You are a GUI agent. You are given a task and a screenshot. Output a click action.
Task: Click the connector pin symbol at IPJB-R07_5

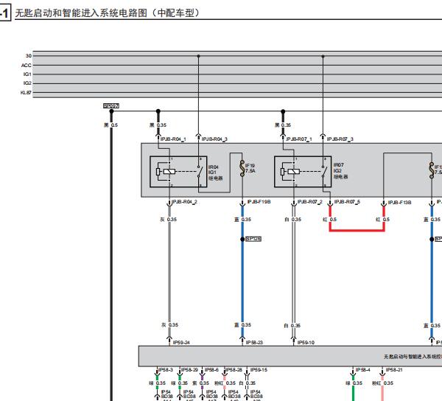point(330,203)
